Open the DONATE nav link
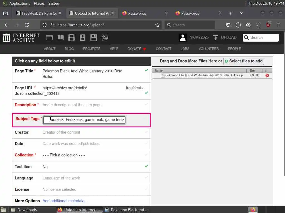The width and height of the screenshot is (285, 213). pyautogui.click(x=137, y=49)
